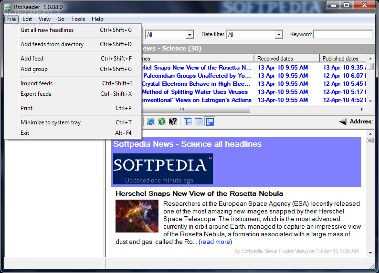The width and height of the screenshot is (379, 273).
Task: Click the byline by Softpedia News Tudor Vieru
Action: [296, 251]
